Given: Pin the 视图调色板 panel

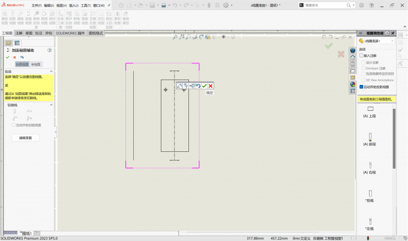Looking at the screenshot, I should 392,33.
